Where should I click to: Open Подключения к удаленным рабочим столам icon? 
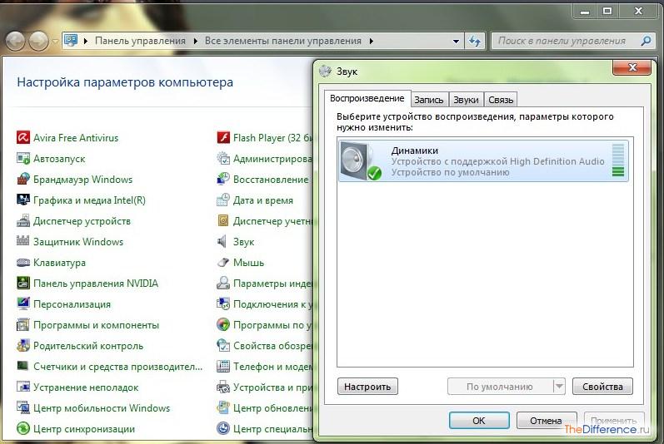pos(223,303)
